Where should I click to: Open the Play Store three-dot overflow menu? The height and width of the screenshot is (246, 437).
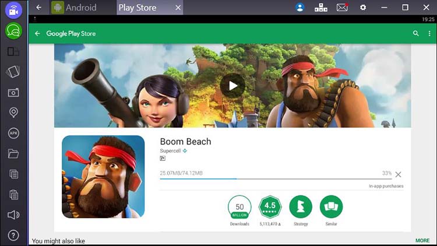[429, 33]
